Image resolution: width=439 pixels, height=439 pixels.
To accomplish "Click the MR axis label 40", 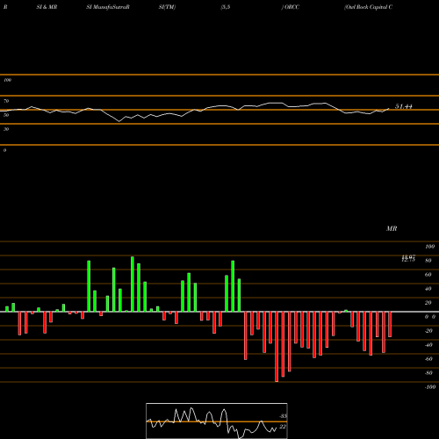I will (x=428, y=289).
